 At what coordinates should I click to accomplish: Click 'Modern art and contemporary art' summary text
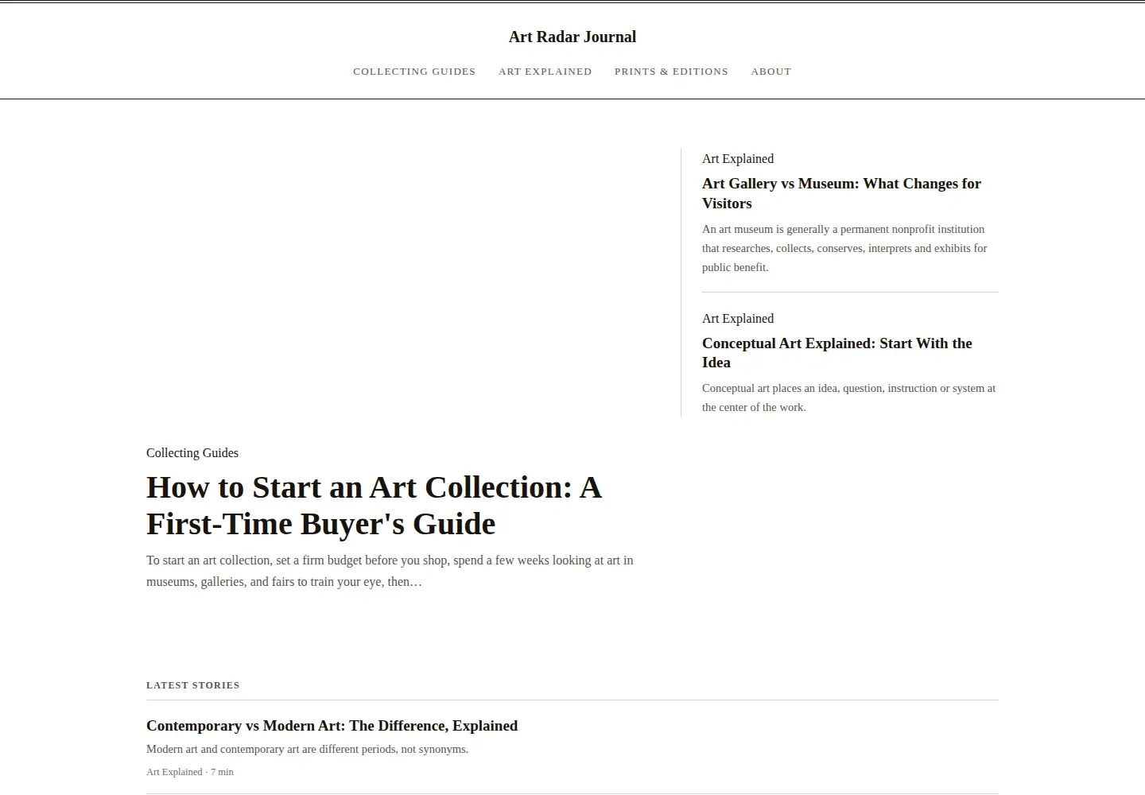pyautogui.click(x=307, y=749)
